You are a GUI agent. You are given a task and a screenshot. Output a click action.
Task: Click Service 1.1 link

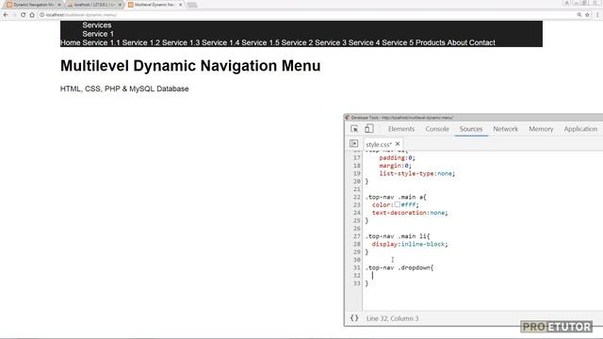tap(101, 42)
